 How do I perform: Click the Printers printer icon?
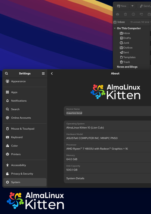(7, 154)
